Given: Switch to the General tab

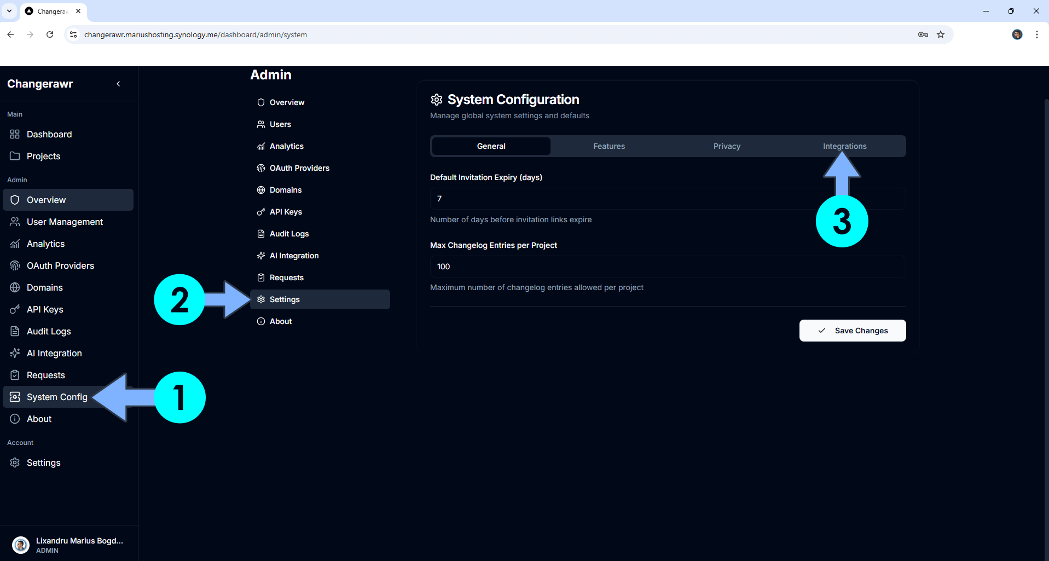Looking at the screenshot, I should click(491, 146).
